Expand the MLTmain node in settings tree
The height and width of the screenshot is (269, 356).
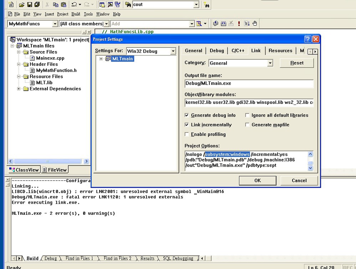101,59
